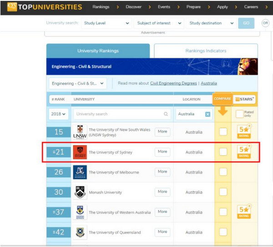Check compare box for University of Melbourne
This screenshot has height=247, width=273.
223,172
